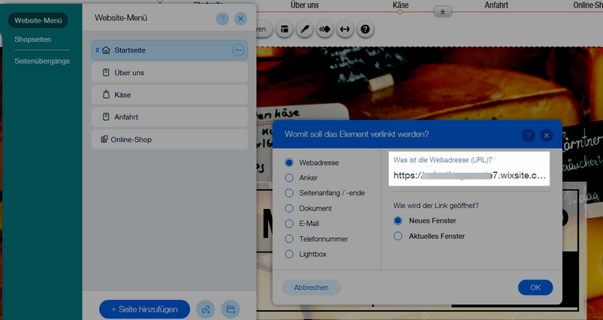
Task: Select the Käse page row
Action: tap(170, 95)
